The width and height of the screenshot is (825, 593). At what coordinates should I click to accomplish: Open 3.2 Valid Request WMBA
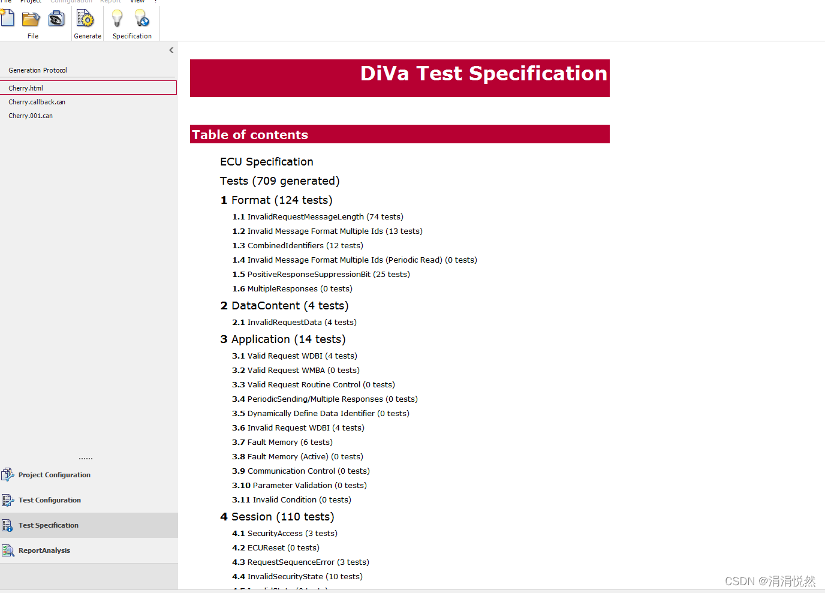click(x=296, y=371)
